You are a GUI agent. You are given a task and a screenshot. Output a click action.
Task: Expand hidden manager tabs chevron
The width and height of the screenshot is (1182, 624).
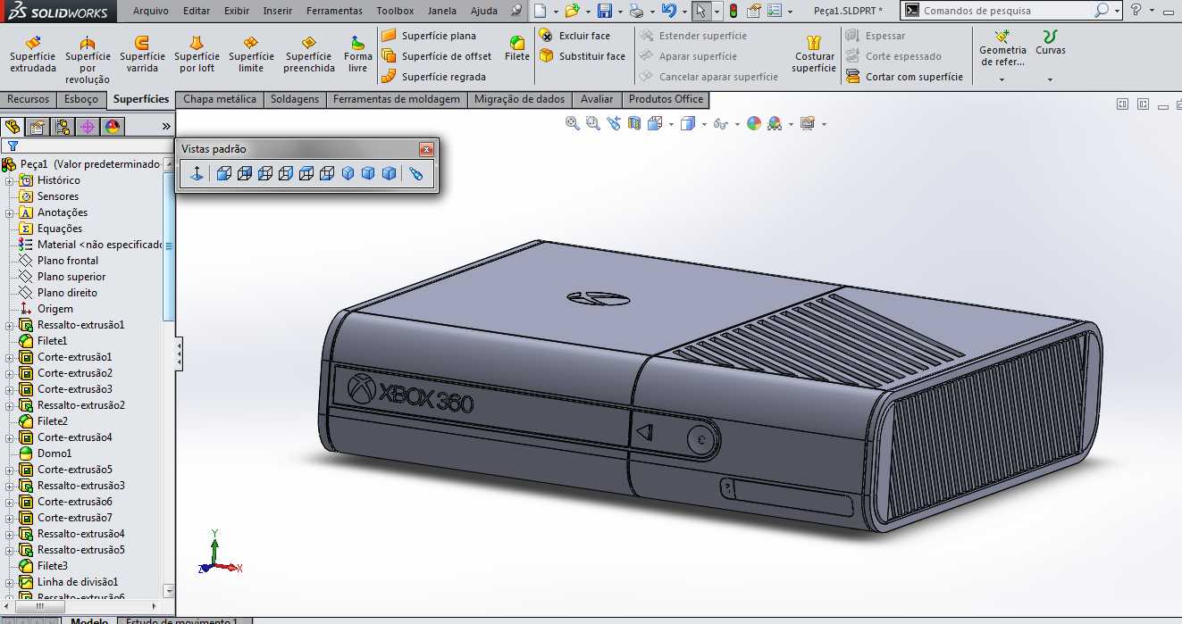point(165,127)
